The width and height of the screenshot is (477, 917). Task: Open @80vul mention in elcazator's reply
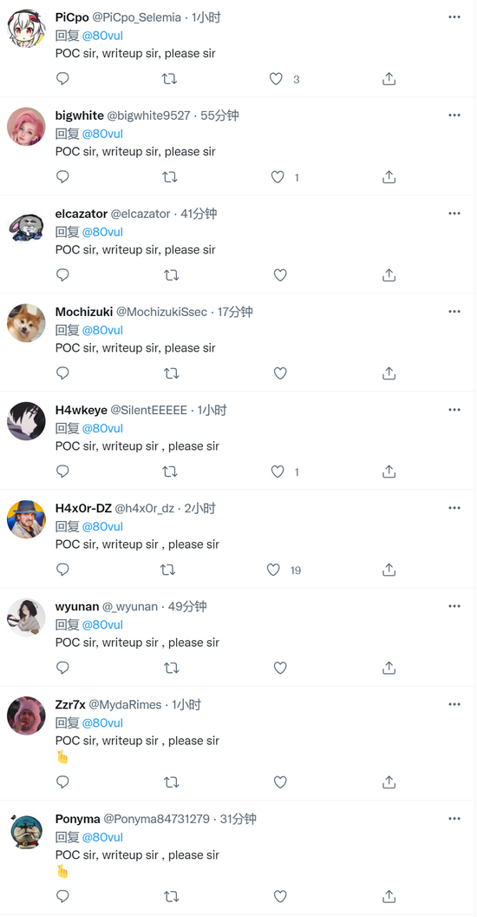(x=102, y=232)
